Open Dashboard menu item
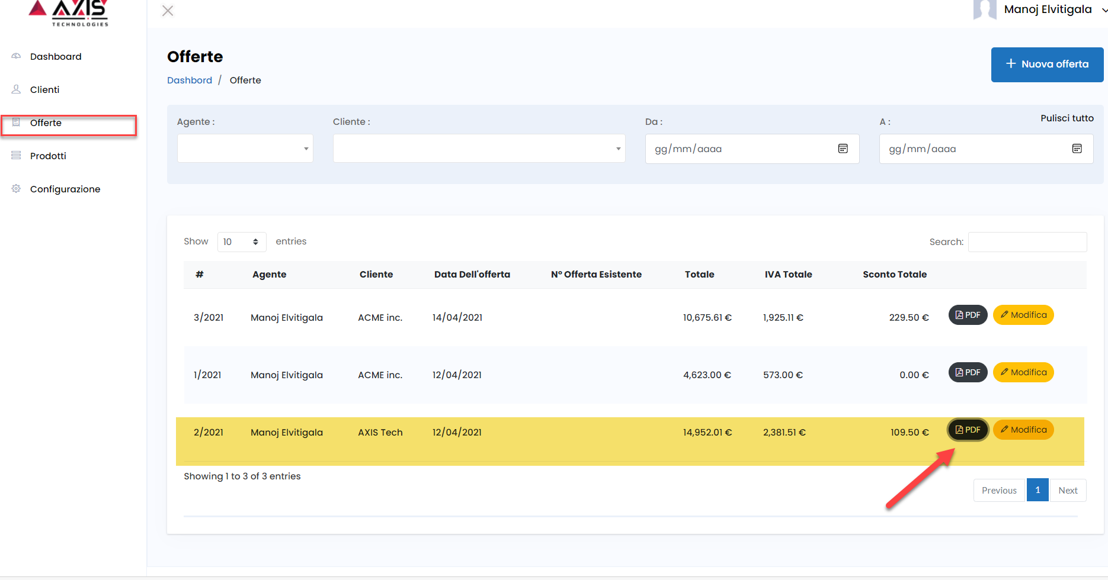1108x580 pixels. [56, 56]
